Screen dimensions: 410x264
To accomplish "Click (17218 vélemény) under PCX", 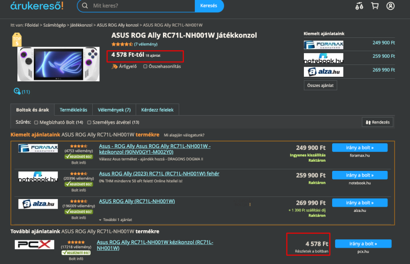I will [76, 247].
